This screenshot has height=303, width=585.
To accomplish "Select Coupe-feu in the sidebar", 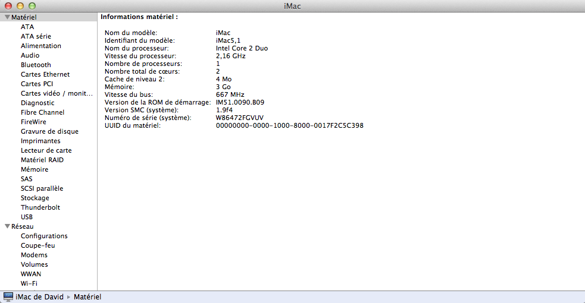I will (38, 245).
